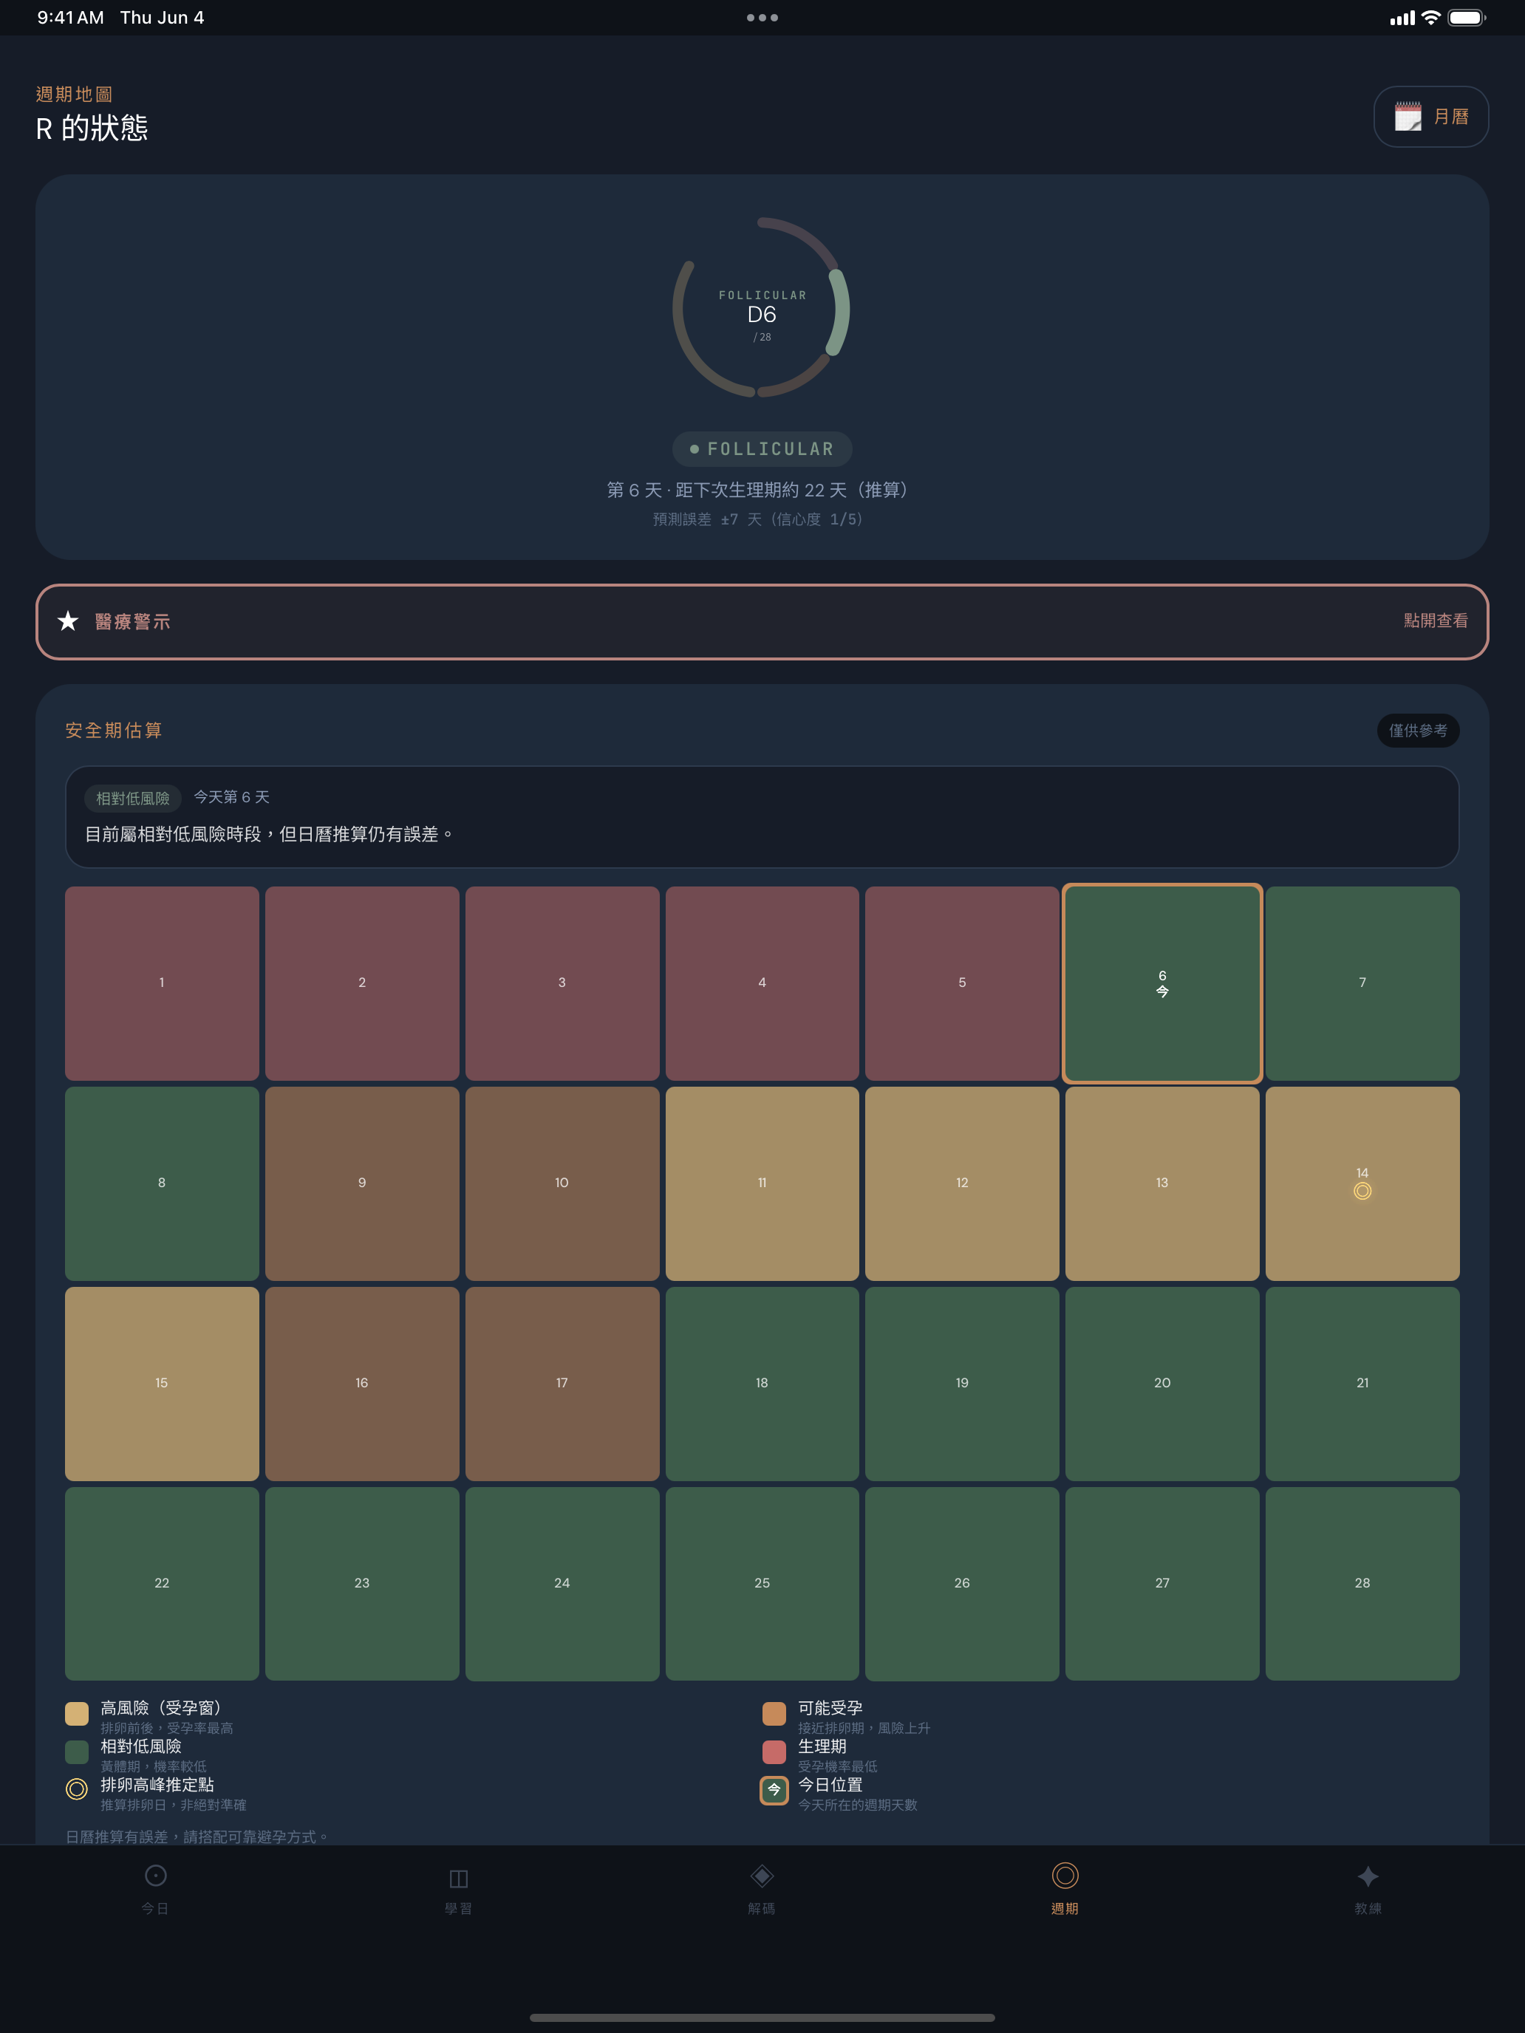This screenshot has width=1525, height=2033.
Task: Tap the ovulation peak marker on day 14
Action: tap(1362, 1191)
